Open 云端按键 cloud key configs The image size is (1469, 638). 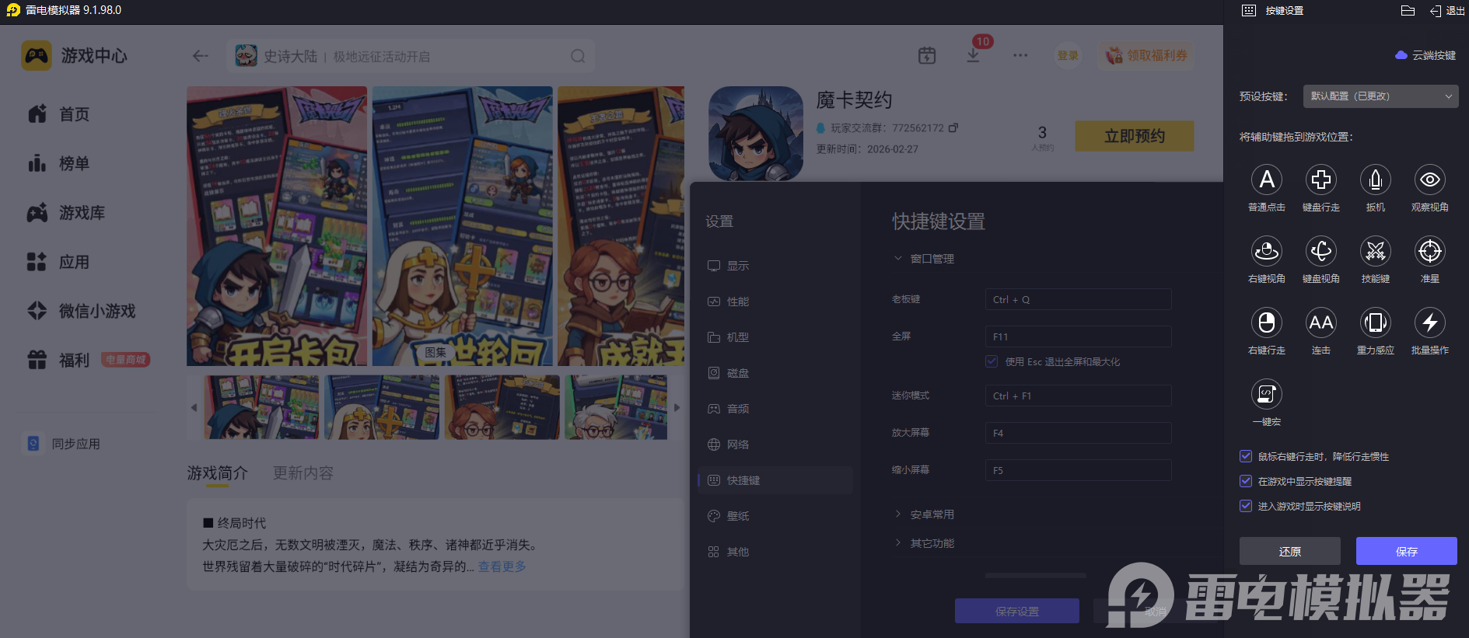[x=1425, y=55]
